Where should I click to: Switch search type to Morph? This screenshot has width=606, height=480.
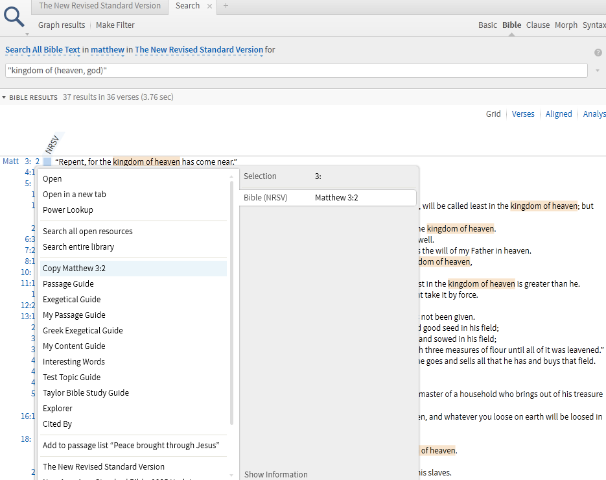(x=566, y=25)
